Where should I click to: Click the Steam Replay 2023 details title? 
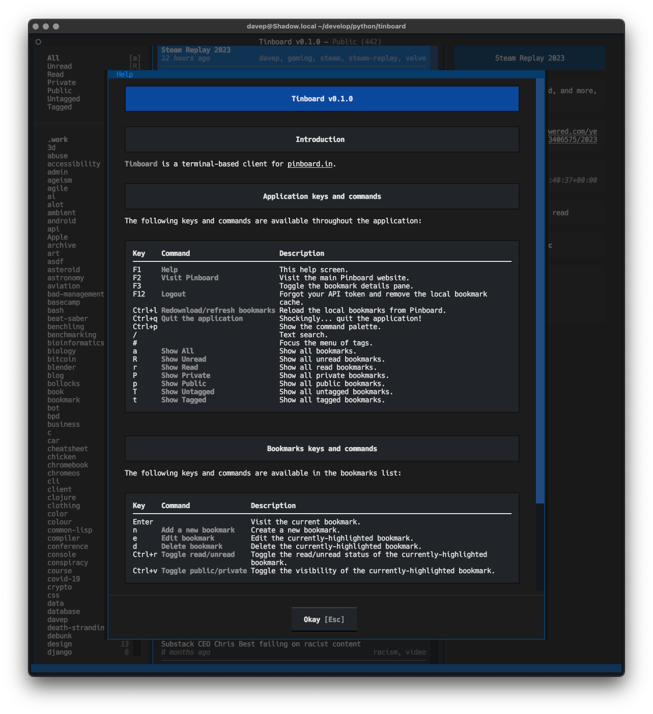tap(530, 58)
